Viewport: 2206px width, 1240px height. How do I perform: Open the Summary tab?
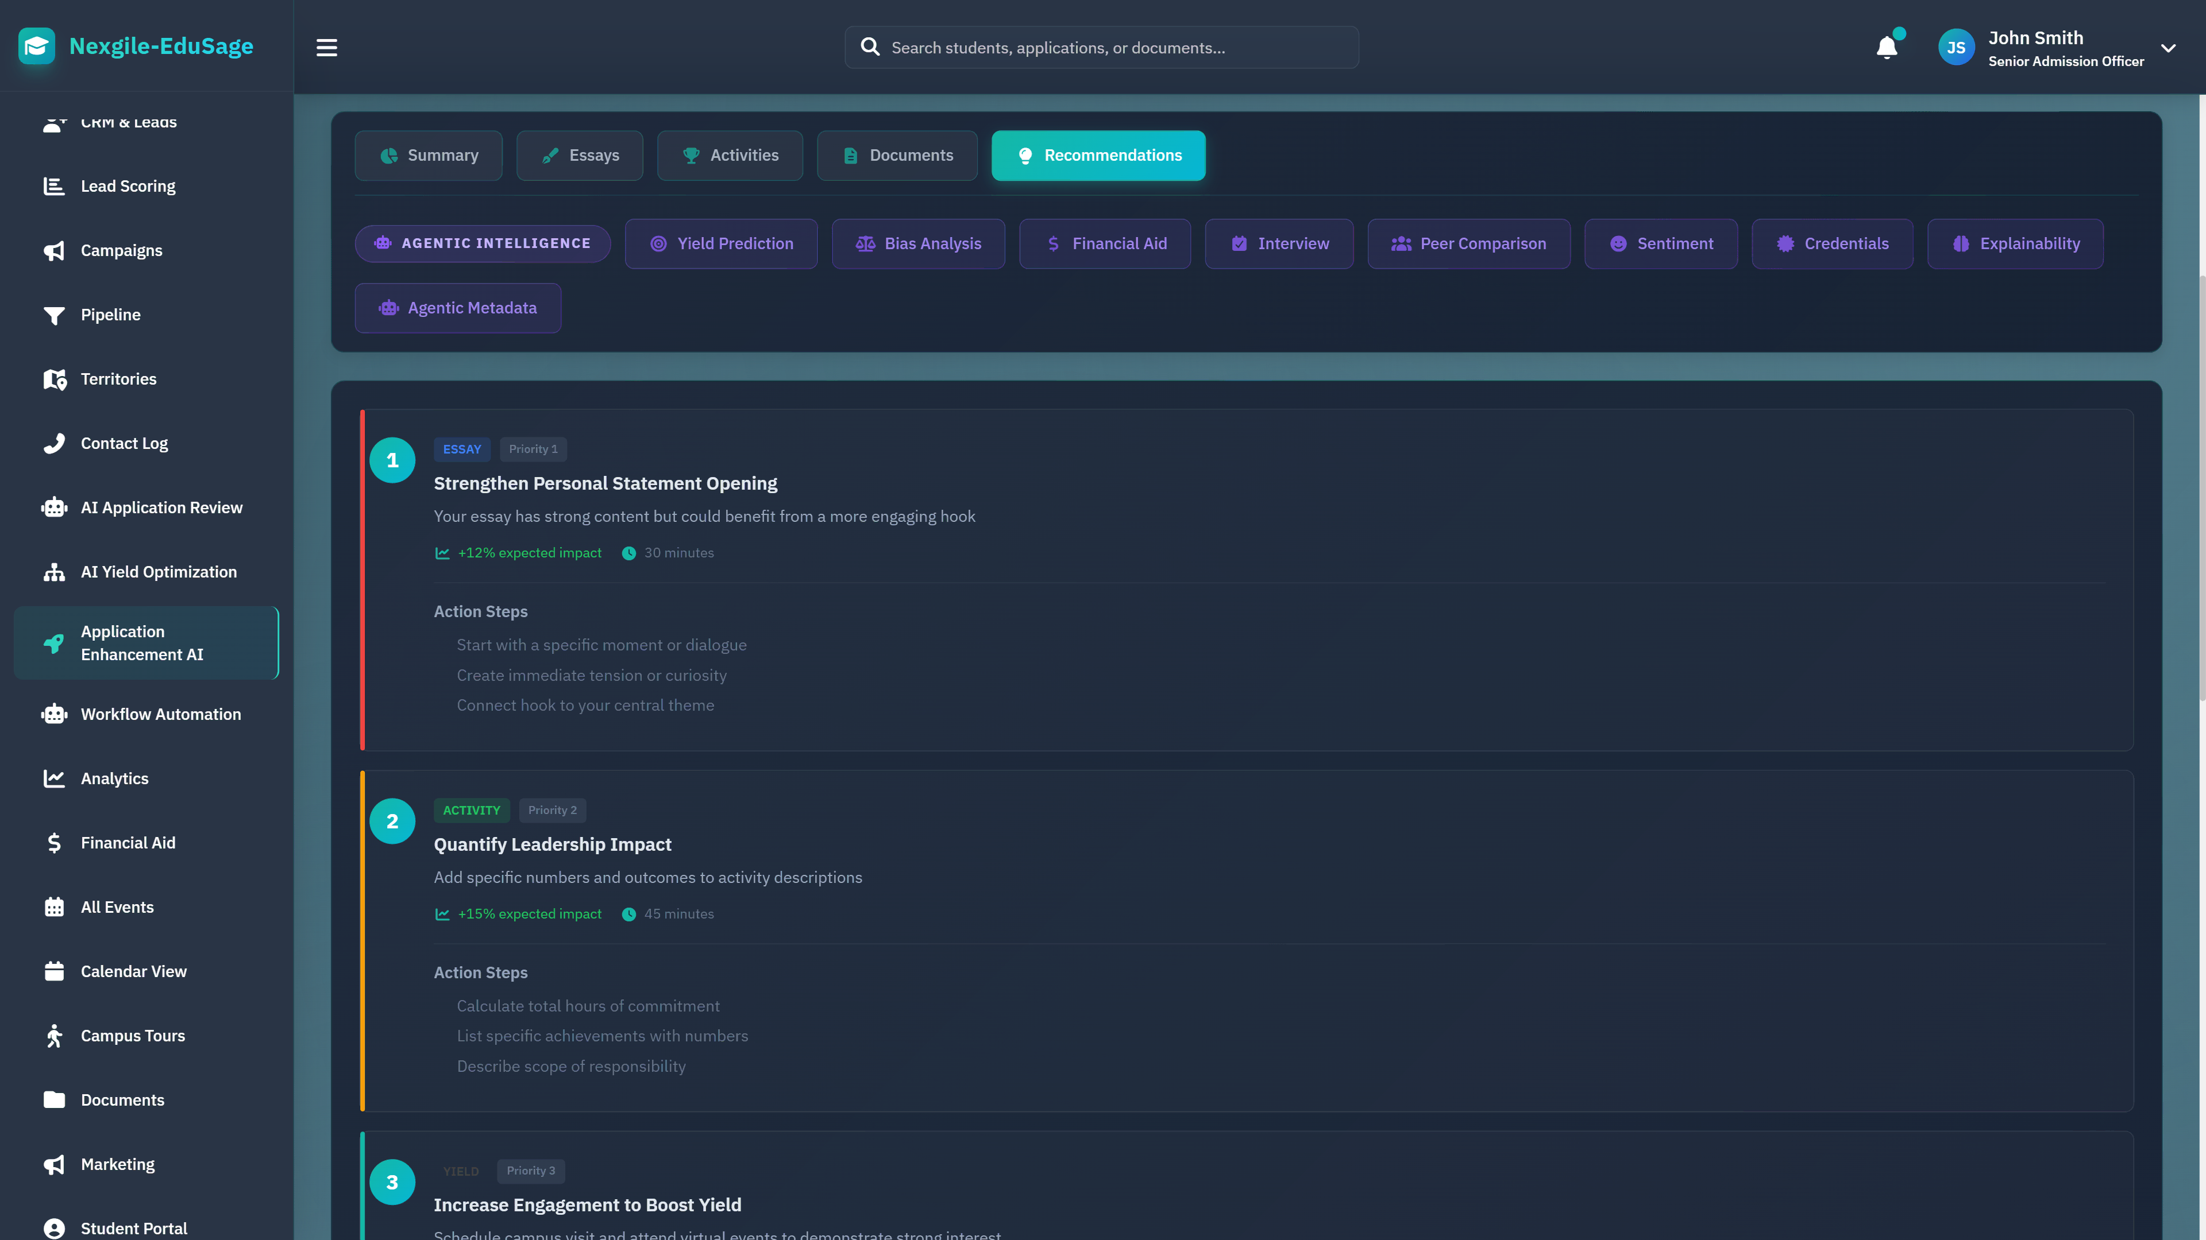428,156
